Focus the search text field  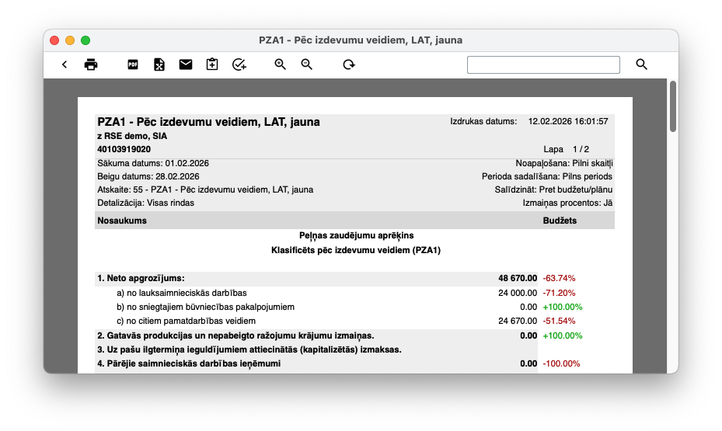click(x=542, y=64)
